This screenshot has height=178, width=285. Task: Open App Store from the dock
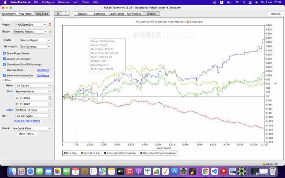(175, 171)
